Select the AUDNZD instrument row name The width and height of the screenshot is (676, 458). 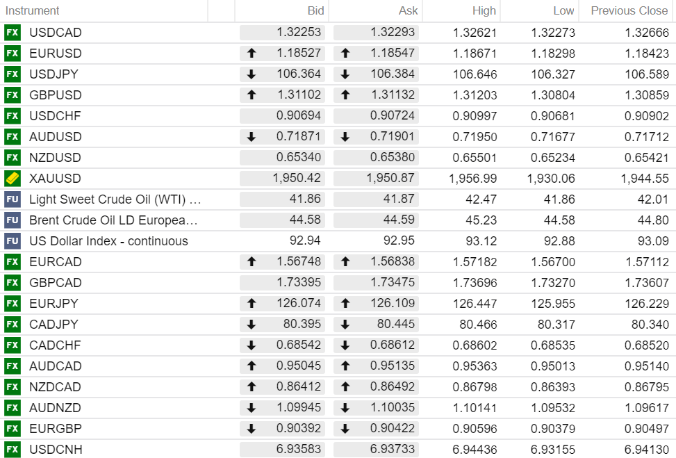(55, 408)
